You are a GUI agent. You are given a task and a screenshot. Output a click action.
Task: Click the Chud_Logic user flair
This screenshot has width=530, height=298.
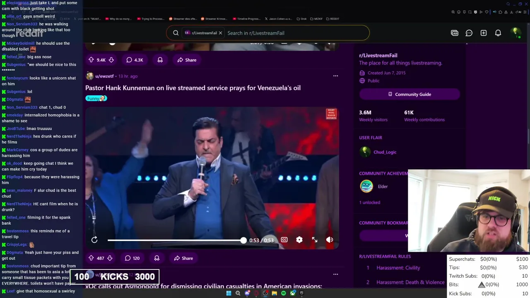pyautogui.click(x=385, y=152)
